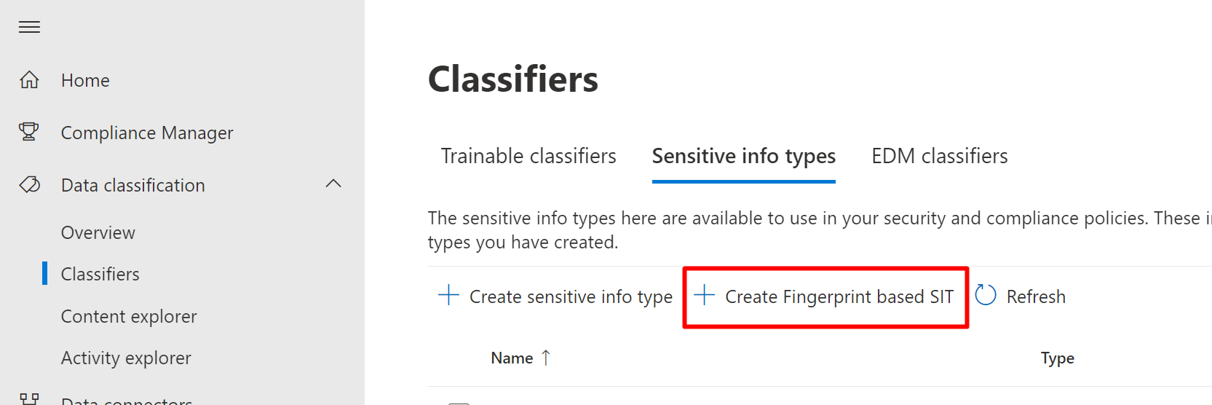Open the hamburger navigation menu
The width and height of the screenshot is (1212, 405).
(29, 28)
